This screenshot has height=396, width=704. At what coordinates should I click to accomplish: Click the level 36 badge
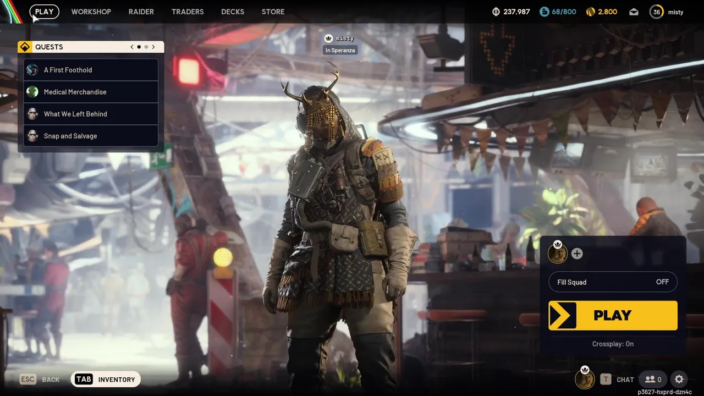point(657,12)
